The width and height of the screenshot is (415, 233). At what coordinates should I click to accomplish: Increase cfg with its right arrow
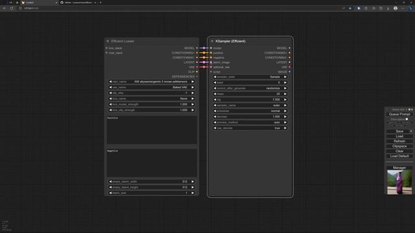coord(285,100)
